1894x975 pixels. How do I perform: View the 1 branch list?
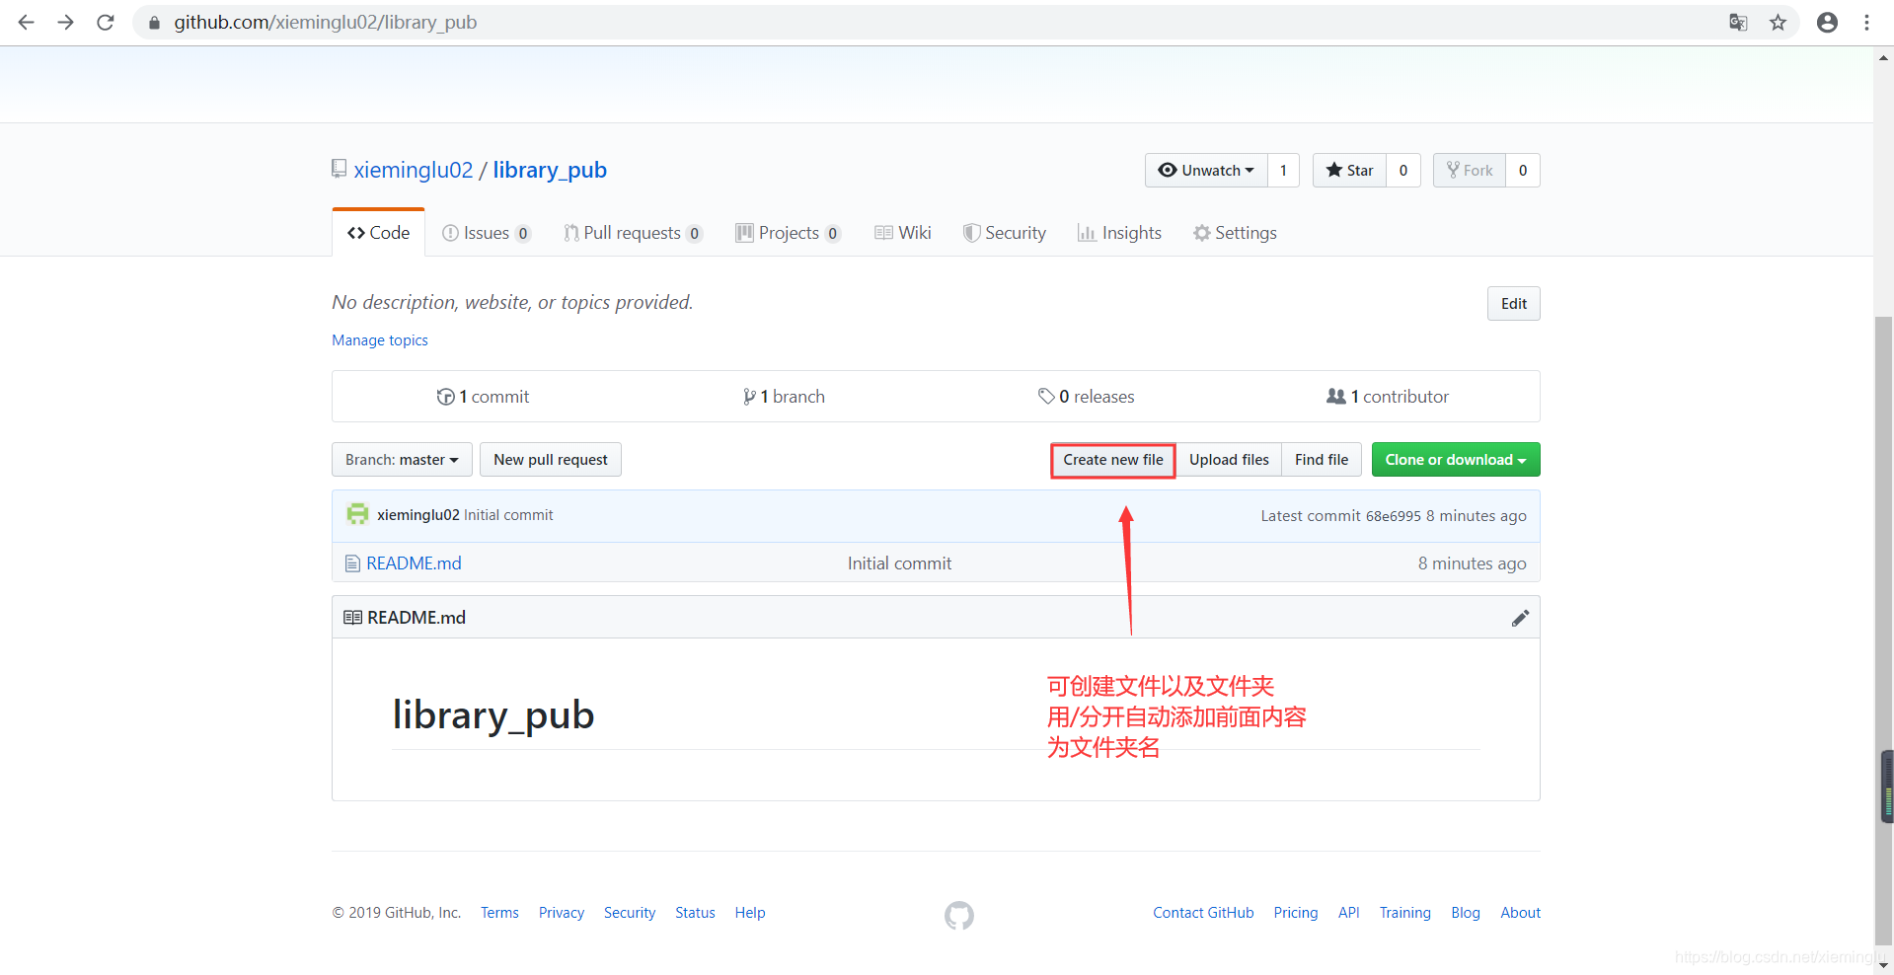[x=784, y=397]
